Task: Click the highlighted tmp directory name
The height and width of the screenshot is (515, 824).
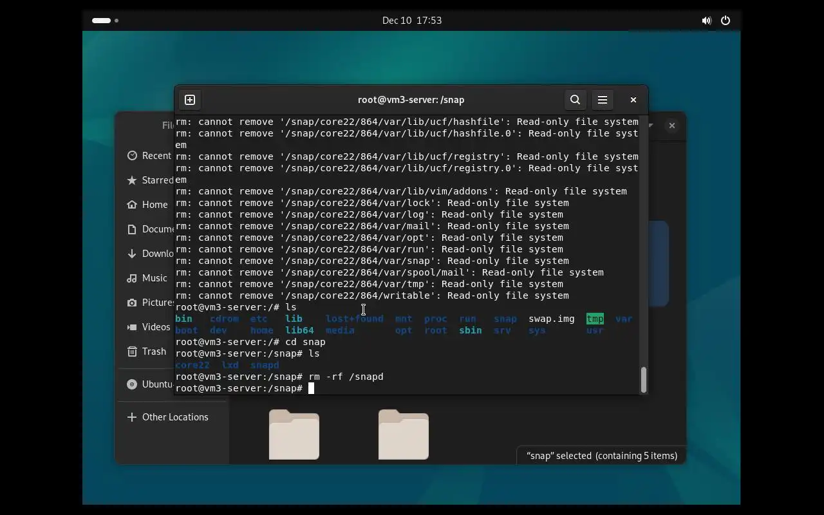Action: pyautogui.click(x=595, y=319)
